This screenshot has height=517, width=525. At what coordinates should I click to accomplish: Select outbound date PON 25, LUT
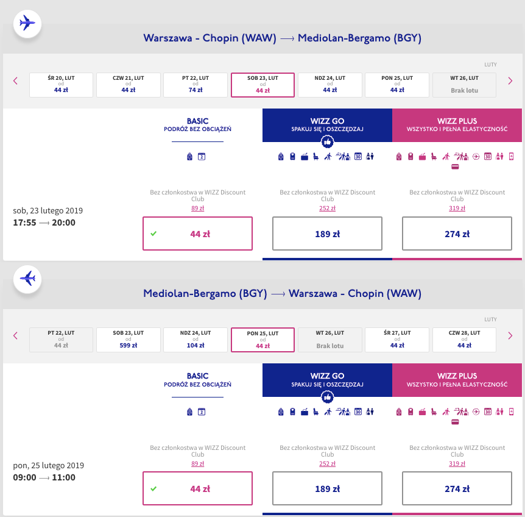tap(397, 85)
